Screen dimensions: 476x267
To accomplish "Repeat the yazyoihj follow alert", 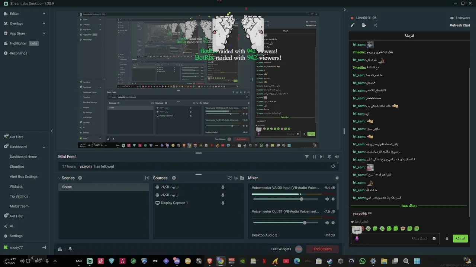I will pyautogui.click(x=333, y=166).
